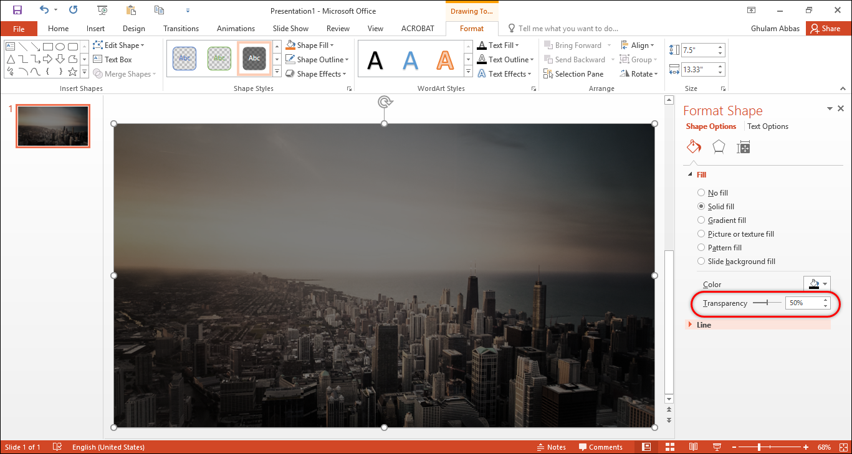Click the Save icon in quick access toolbar
Image resolution: width=852 pixels, height=454 pixels.
17,10
